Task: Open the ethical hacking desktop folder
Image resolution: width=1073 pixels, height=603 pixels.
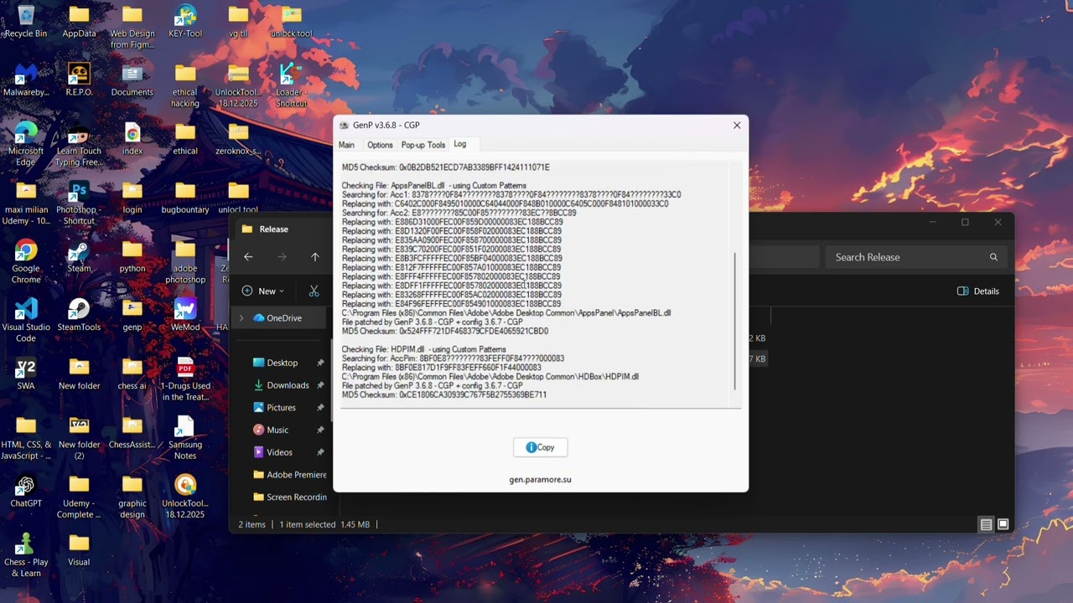Action: (185, 85)
